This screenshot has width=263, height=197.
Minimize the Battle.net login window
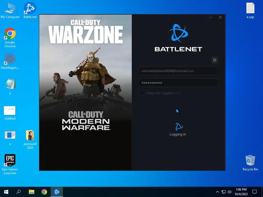211,17
